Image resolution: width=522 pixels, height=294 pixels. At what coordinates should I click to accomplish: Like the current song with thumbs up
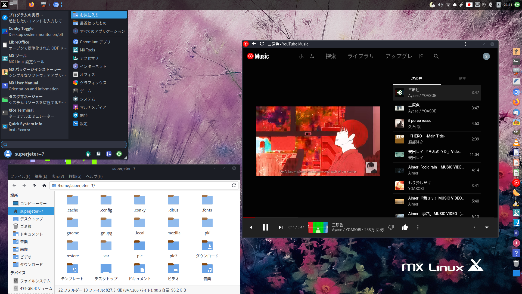[405, 227]
